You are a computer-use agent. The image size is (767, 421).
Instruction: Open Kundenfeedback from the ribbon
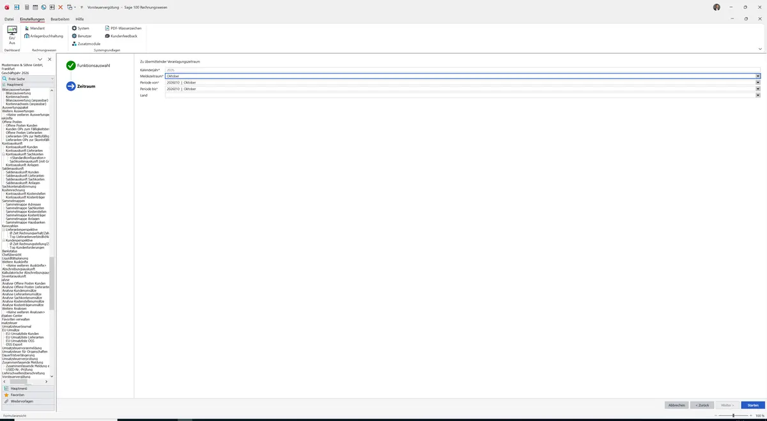tap(121, 36)
